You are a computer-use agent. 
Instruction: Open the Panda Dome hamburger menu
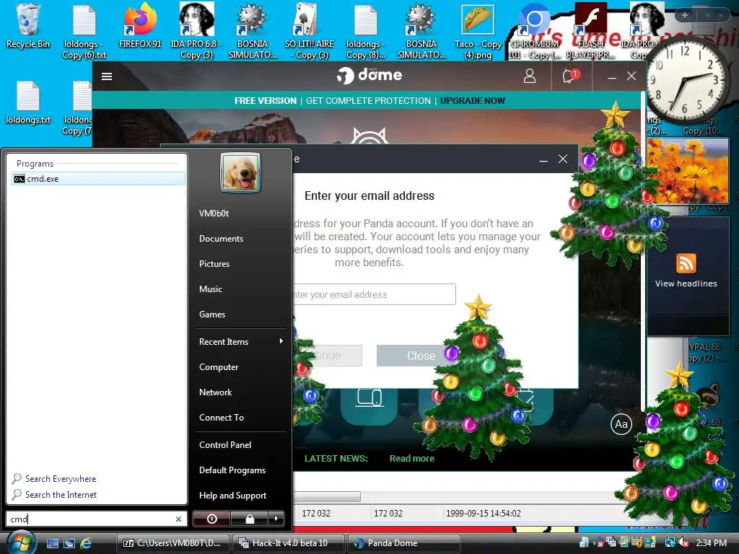[x=107, y=76]
